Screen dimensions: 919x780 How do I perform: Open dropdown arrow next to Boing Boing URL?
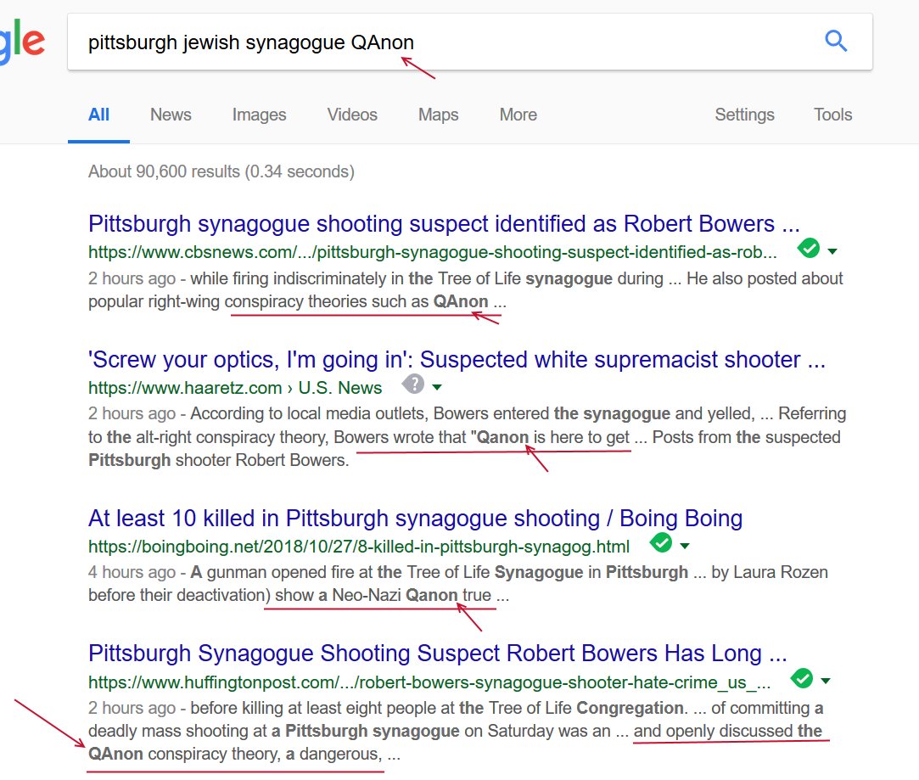(684, 545)
